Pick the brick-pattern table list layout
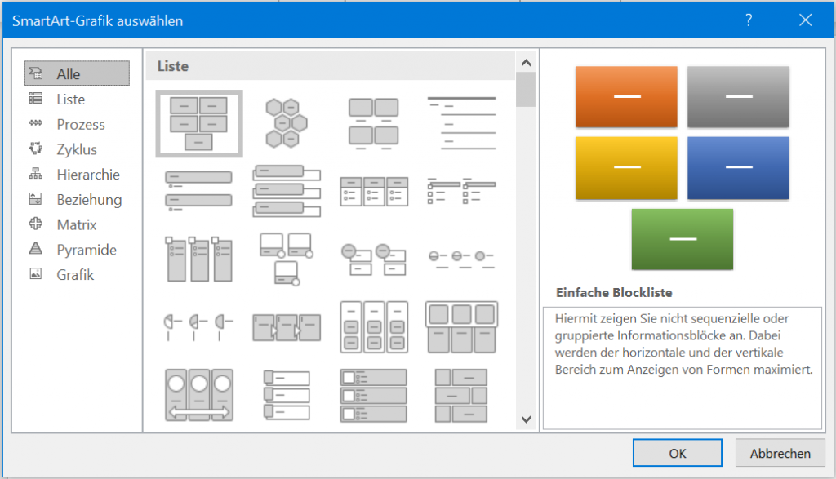The image size is (836, 479). (x=461, y=395)
